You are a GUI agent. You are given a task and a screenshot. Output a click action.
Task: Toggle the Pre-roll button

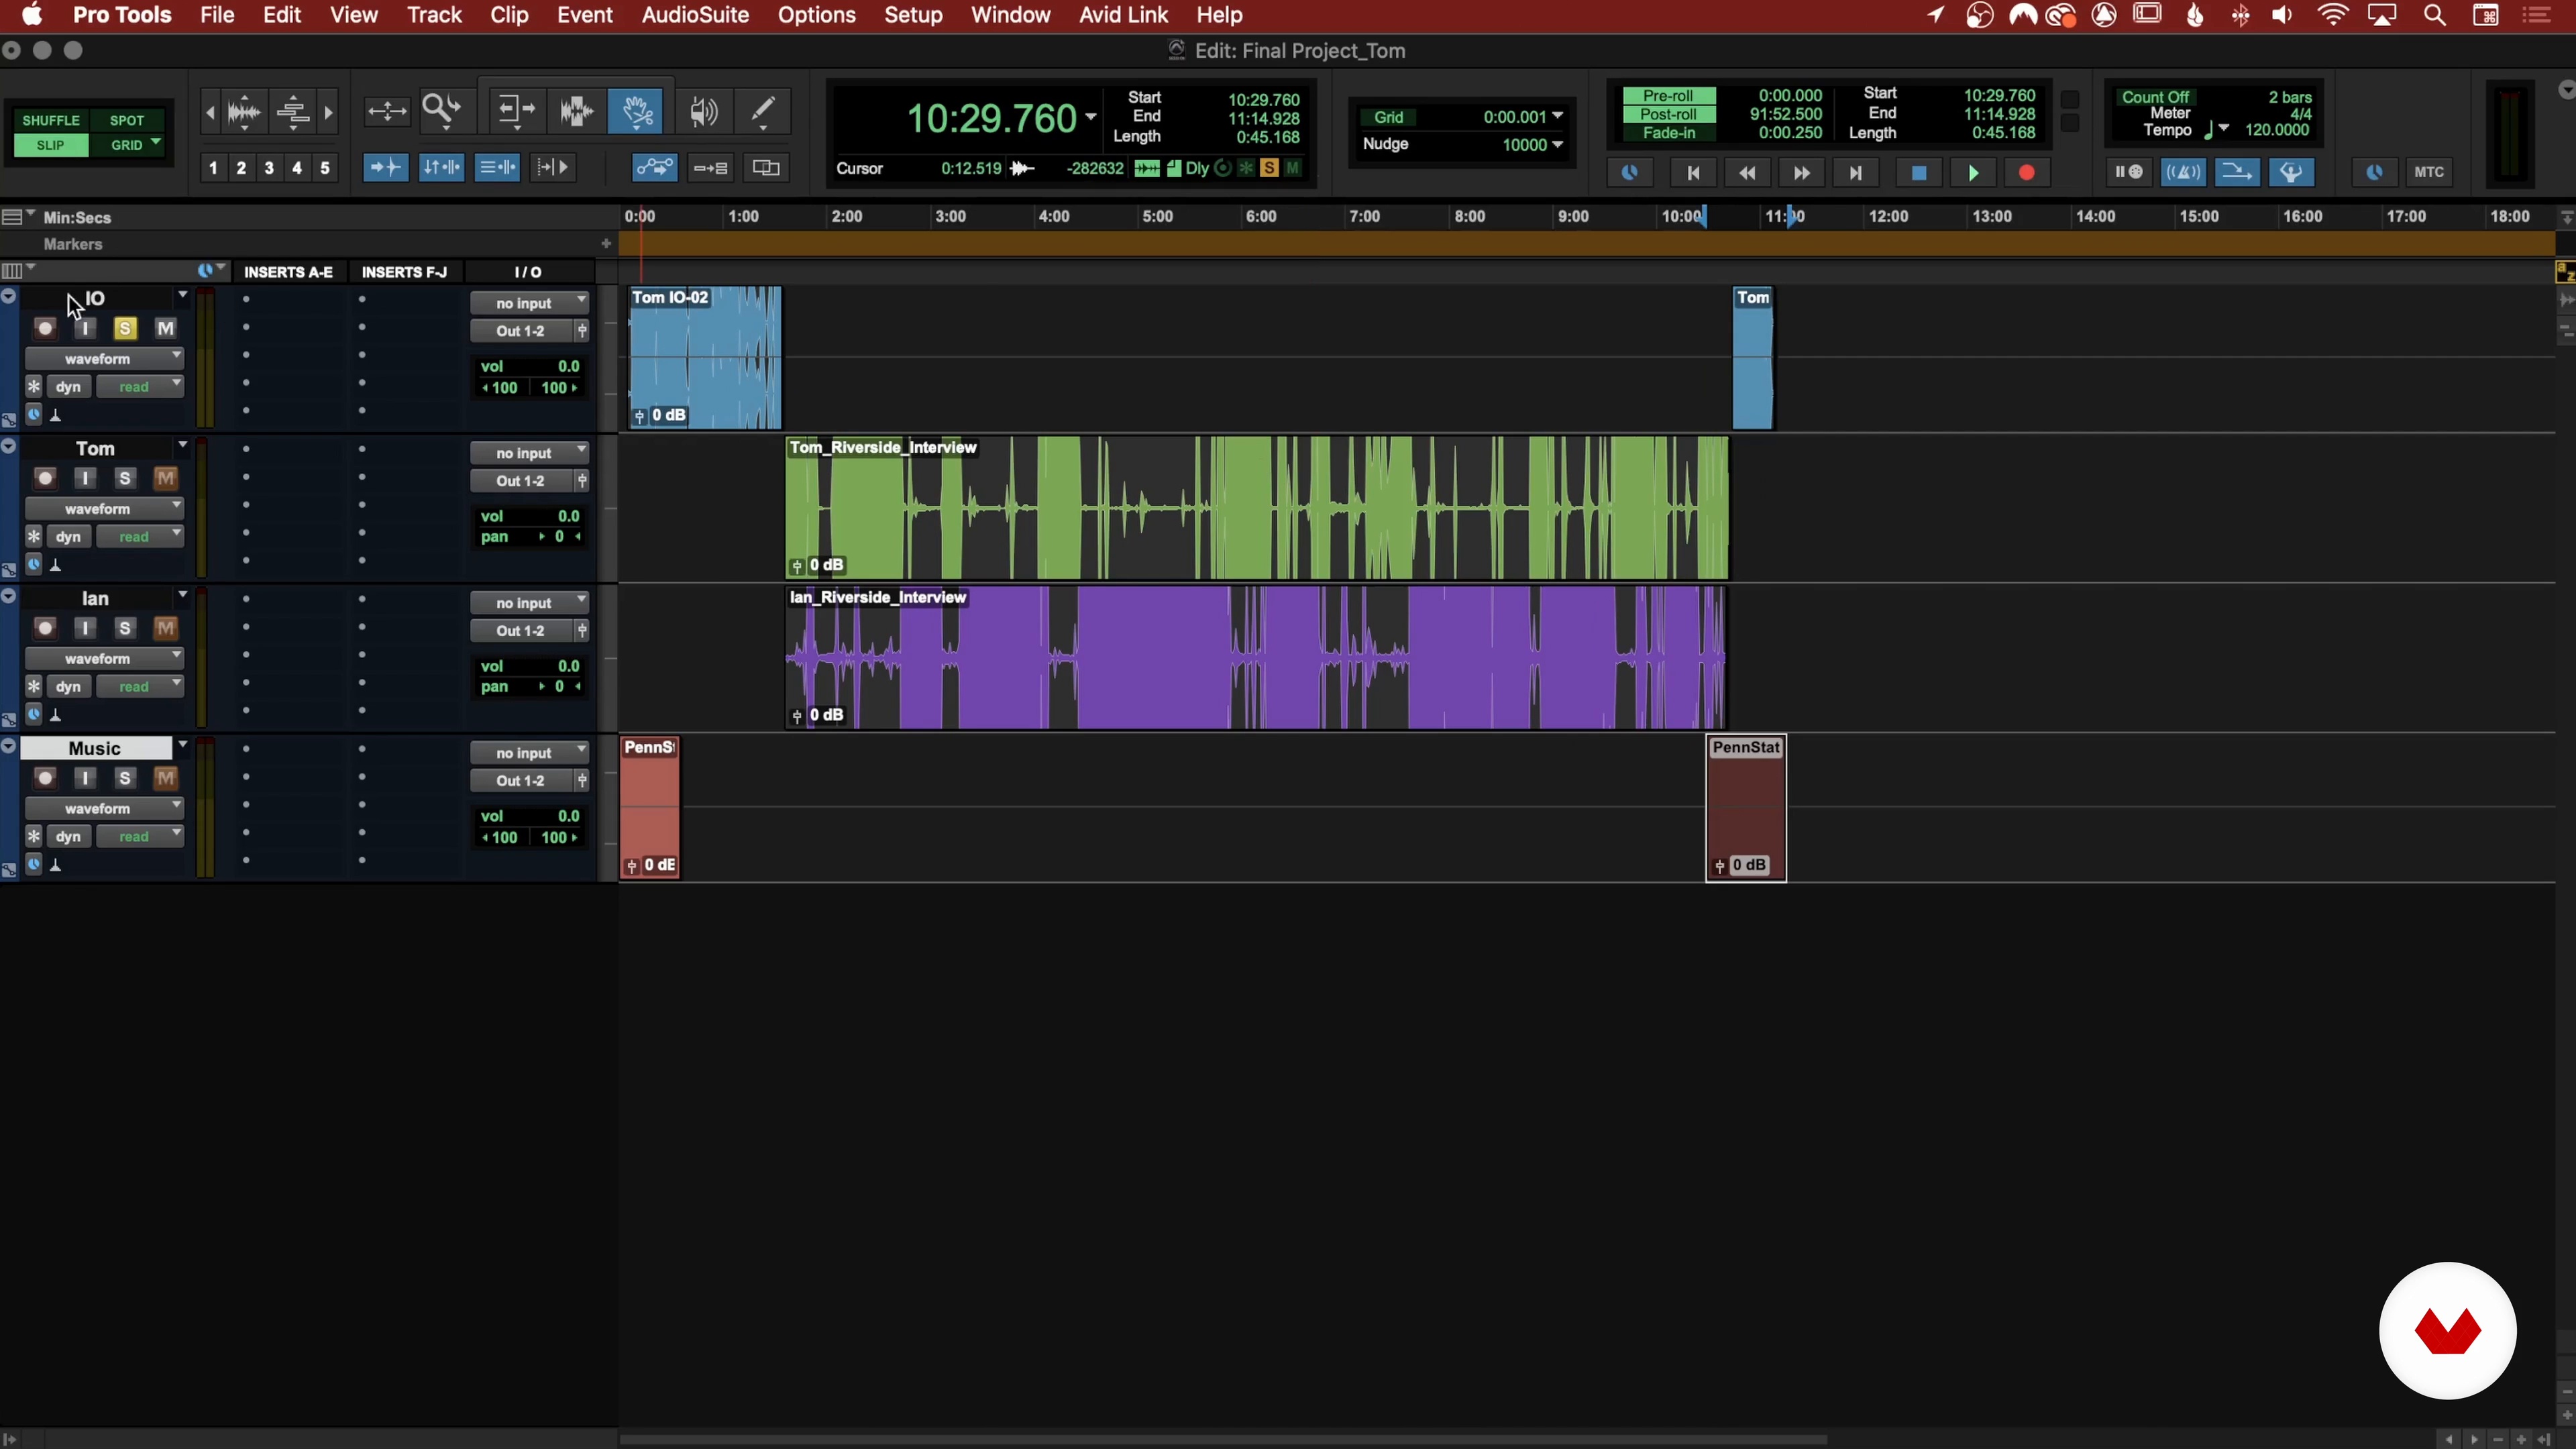(x=1668, y=96)
